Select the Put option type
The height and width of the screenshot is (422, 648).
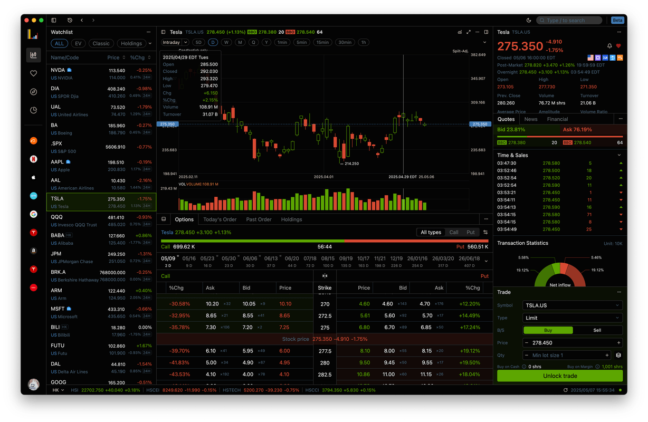[471, 232]
